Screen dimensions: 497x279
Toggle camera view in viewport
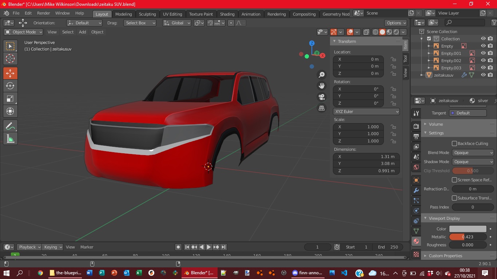[x=322, y=97]
